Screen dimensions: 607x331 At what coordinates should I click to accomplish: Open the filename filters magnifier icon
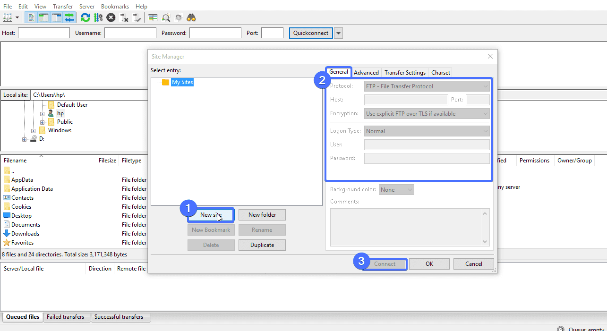pyautogui.click(x=166, y=17)
